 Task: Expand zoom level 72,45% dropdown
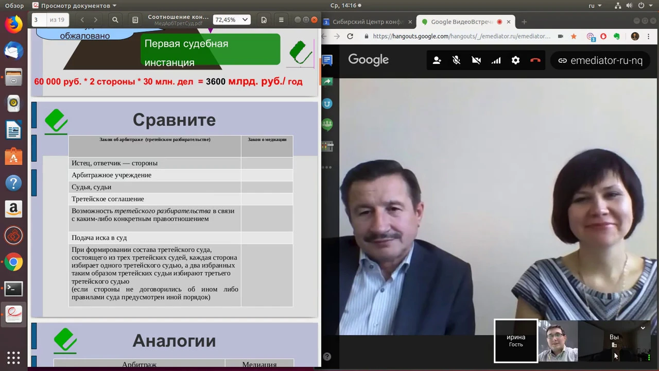pyautogui.click(x=245, y=20)
